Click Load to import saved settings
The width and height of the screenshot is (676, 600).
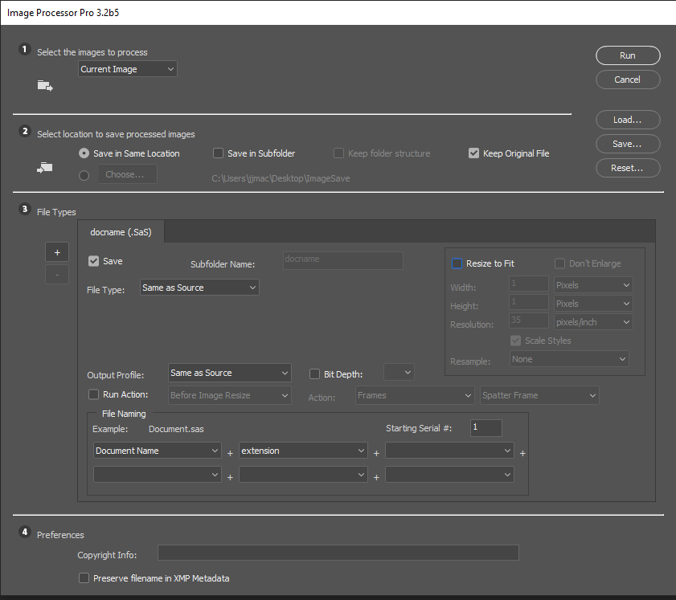[x=627, y=119]
